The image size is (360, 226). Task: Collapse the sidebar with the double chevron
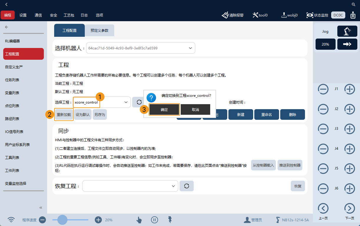click(x=41, y=207)
